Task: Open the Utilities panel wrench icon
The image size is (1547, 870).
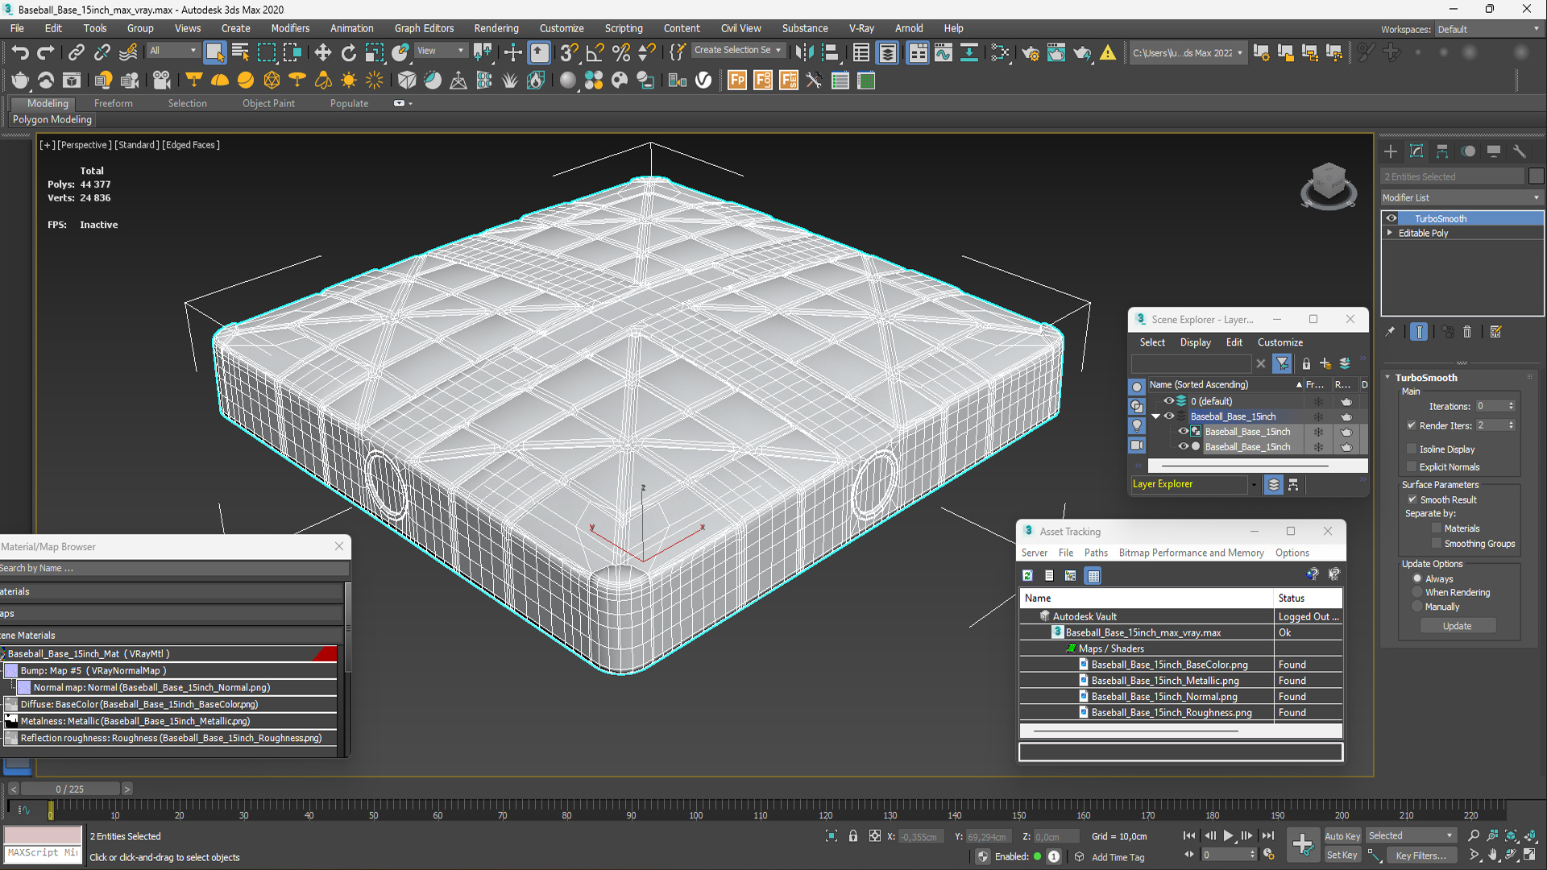Action: point(1520,151)
